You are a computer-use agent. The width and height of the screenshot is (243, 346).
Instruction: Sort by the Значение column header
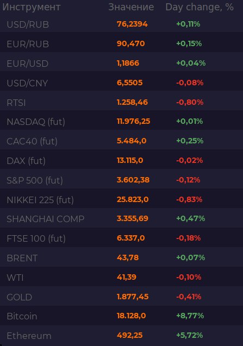pyautogui.click(x=131, y=7)
